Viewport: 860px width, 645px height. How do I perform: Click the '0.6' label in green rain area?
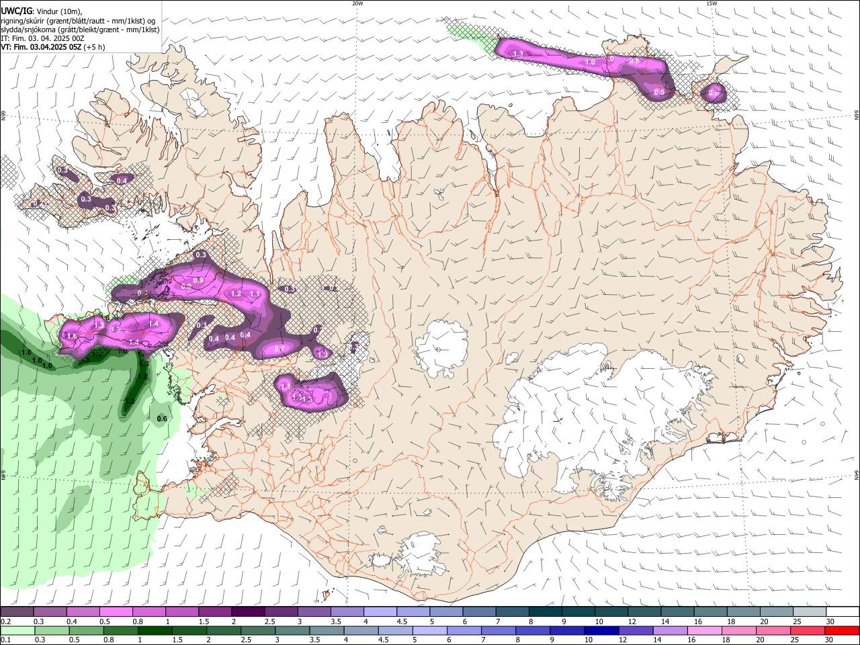[x=161, y=419]
